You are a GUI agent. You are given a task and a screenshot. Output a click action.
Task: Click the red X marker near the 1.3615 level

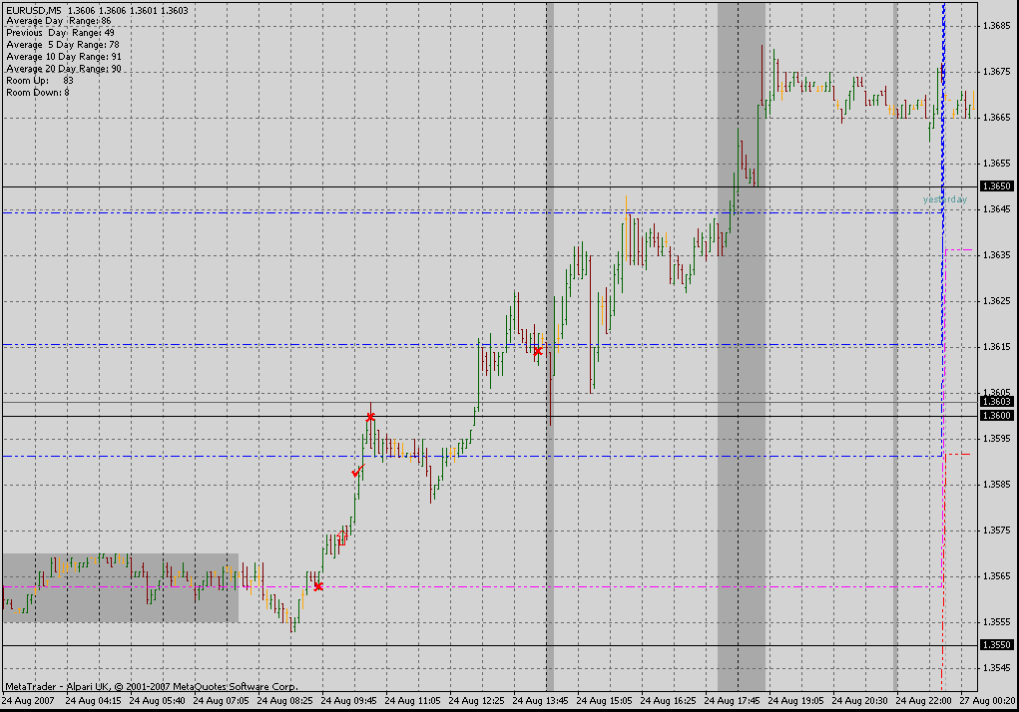537,352
